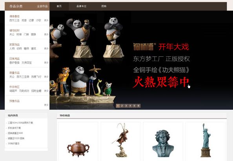Open the news item 三星SGHU308说明书下载

[20, 123]
